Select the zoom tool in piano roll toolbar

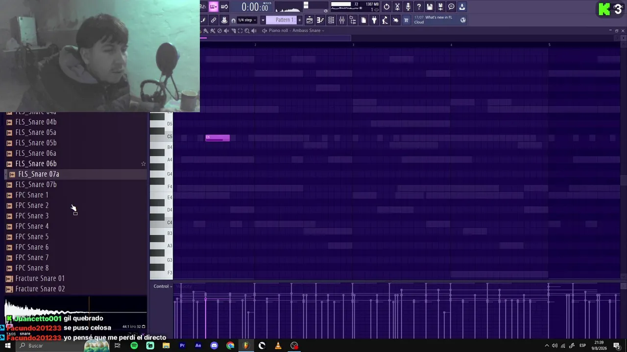(x=247, y=30)
